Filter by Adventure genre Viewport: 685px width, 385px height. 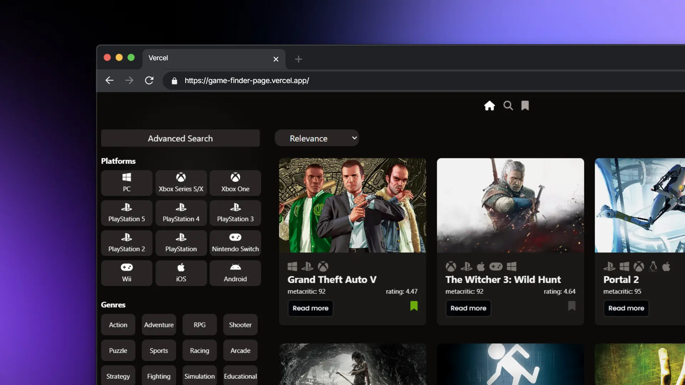[159, 325]
